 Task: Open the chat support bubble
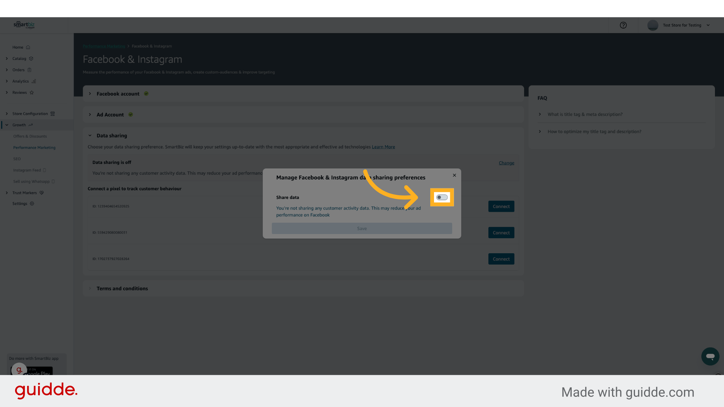710,357
